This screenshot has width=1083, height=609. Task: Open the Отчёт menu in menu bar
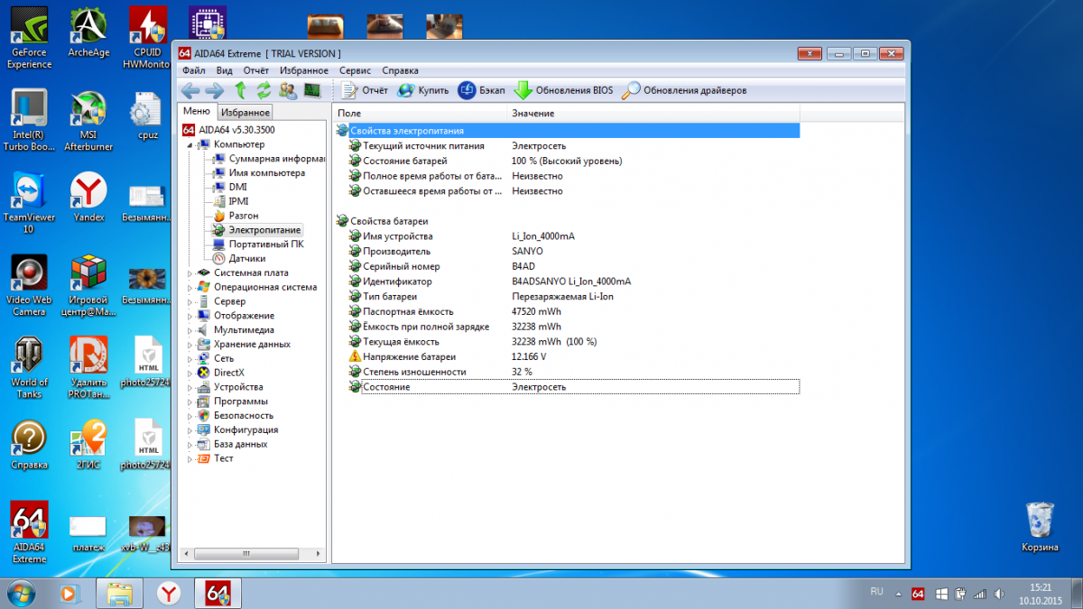coord(256,70)
